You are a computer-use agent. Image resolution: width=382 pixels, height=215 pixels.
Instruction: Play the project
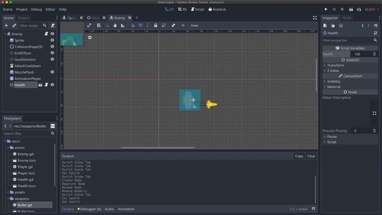point(326,10)
